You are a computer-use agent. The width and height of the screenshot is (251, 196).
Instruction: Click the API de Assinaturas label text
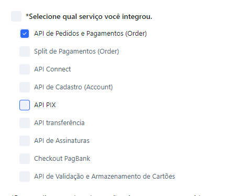click(x=62, y=141)
